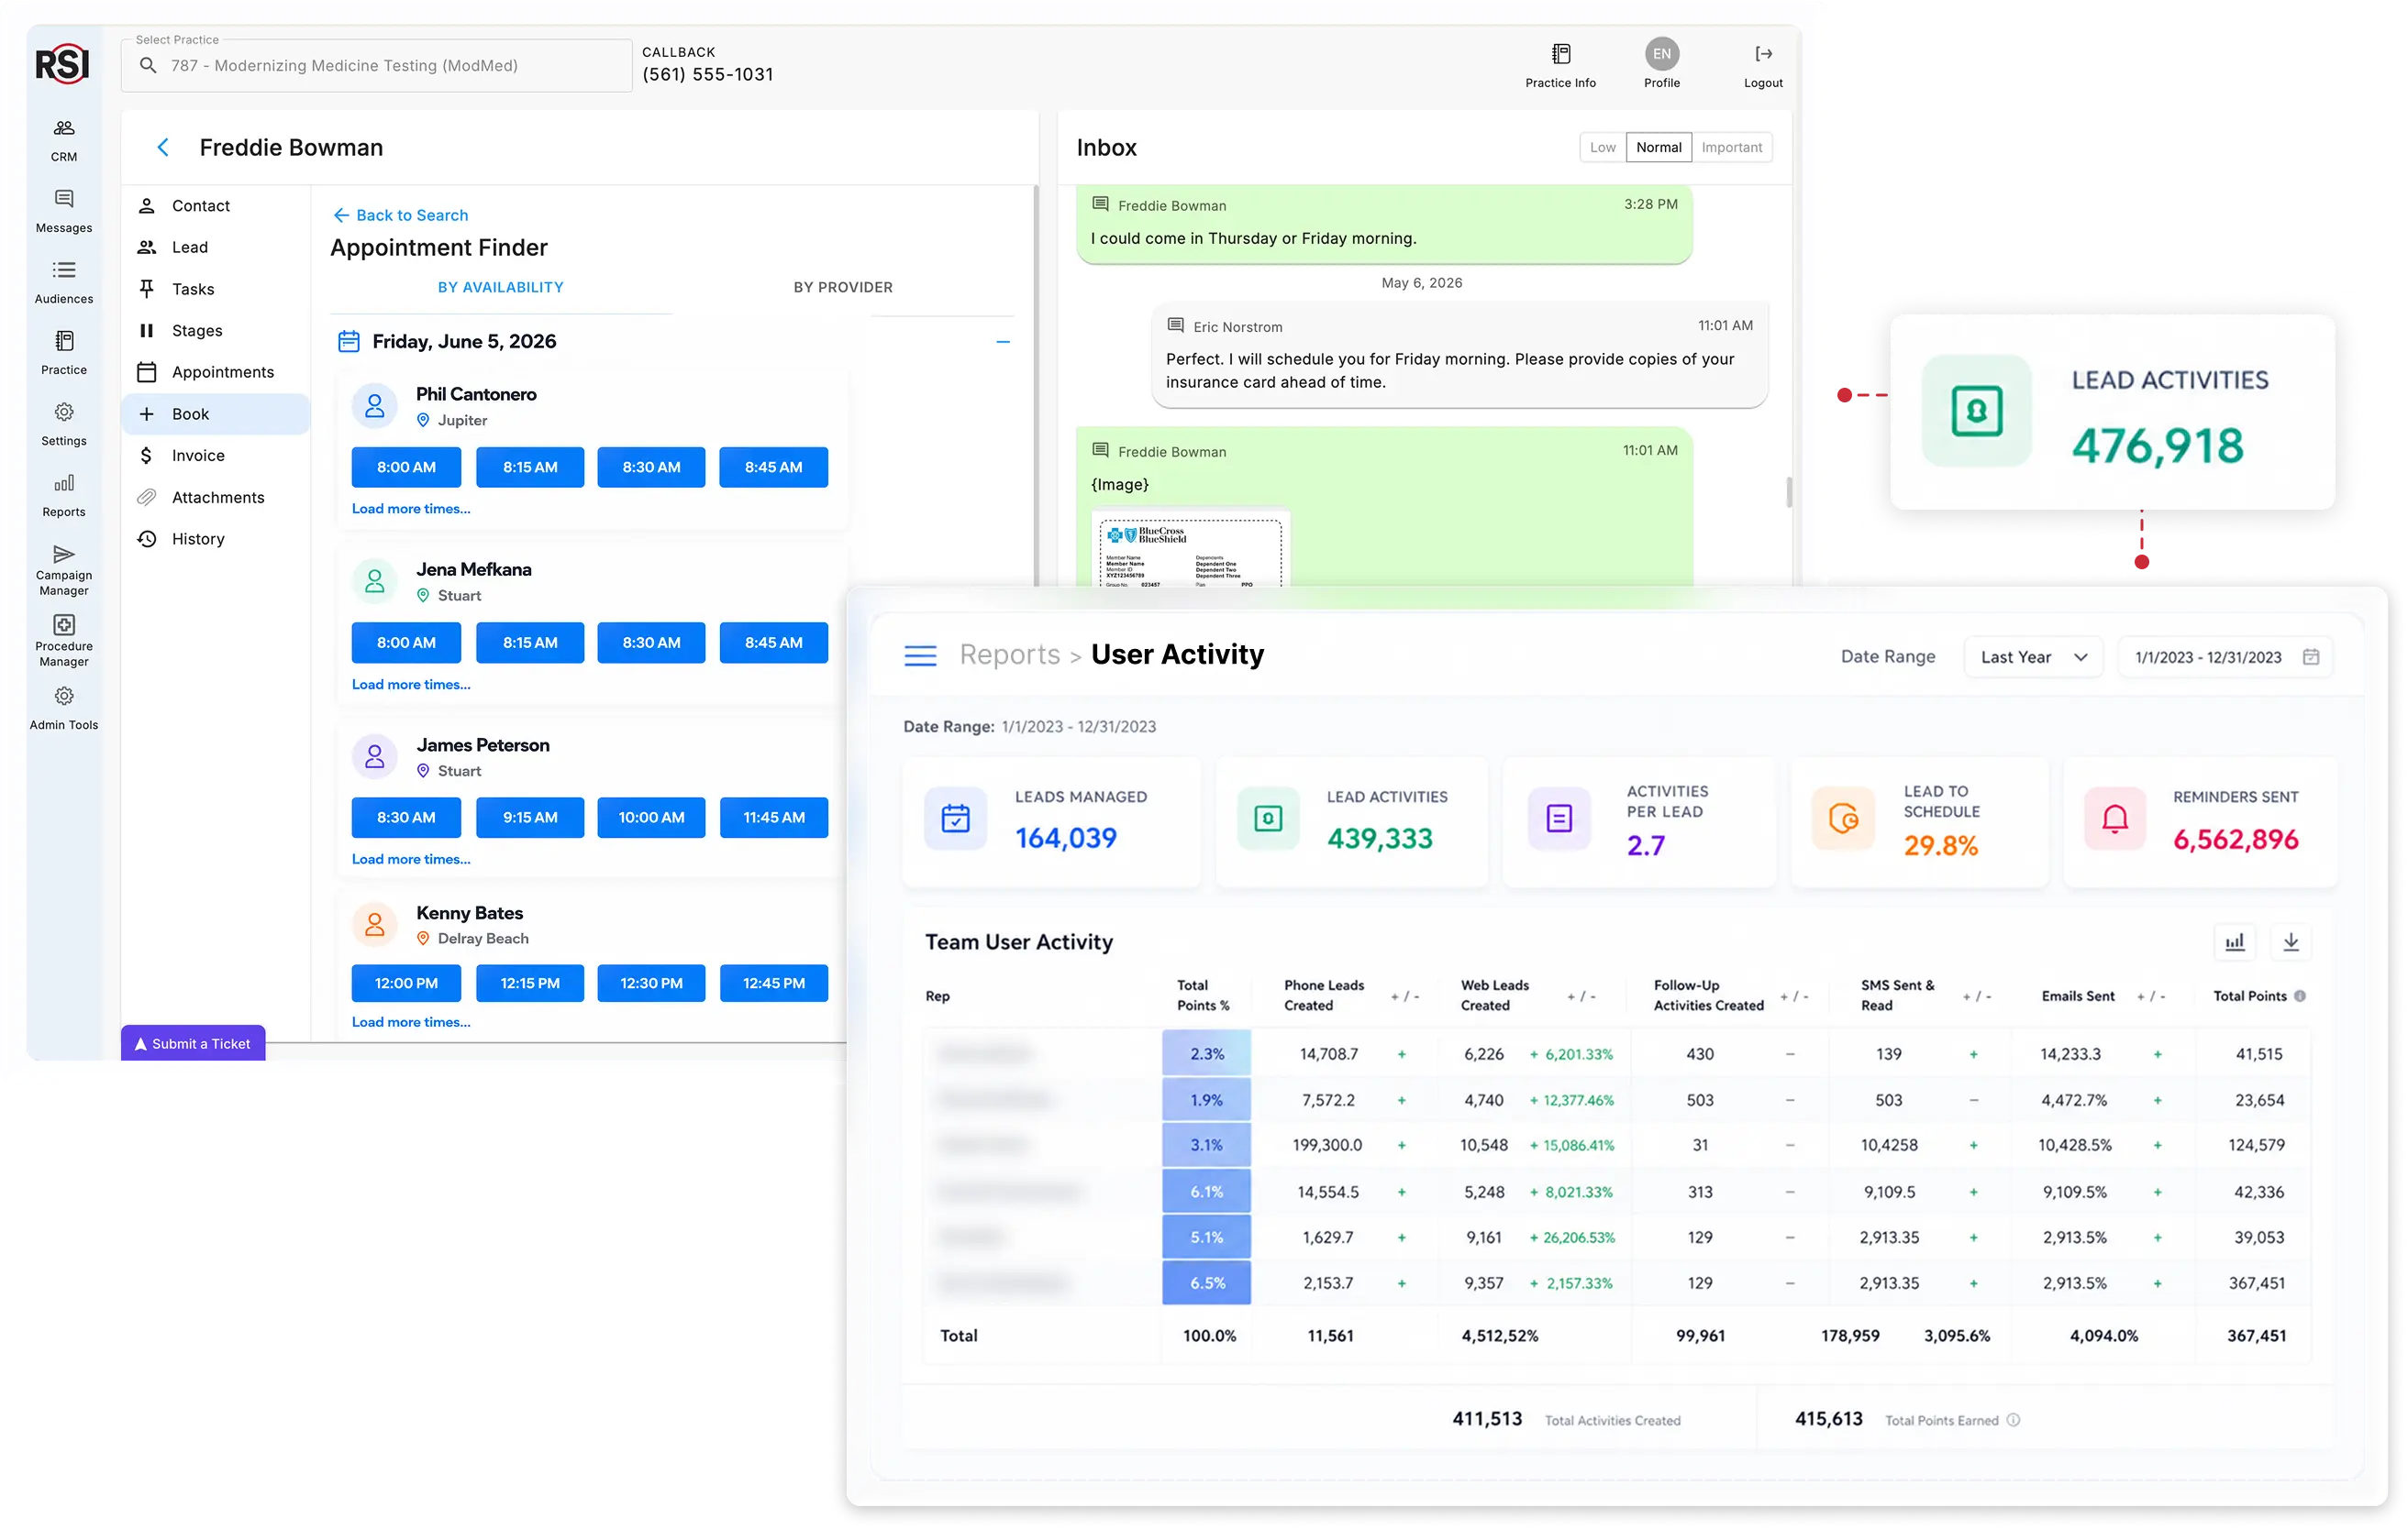The height and width of the screenshot is (1529, 2408).
Task: Open the CRM section in the sidebar
Action: pyautogui.click(x=64, y=140)
